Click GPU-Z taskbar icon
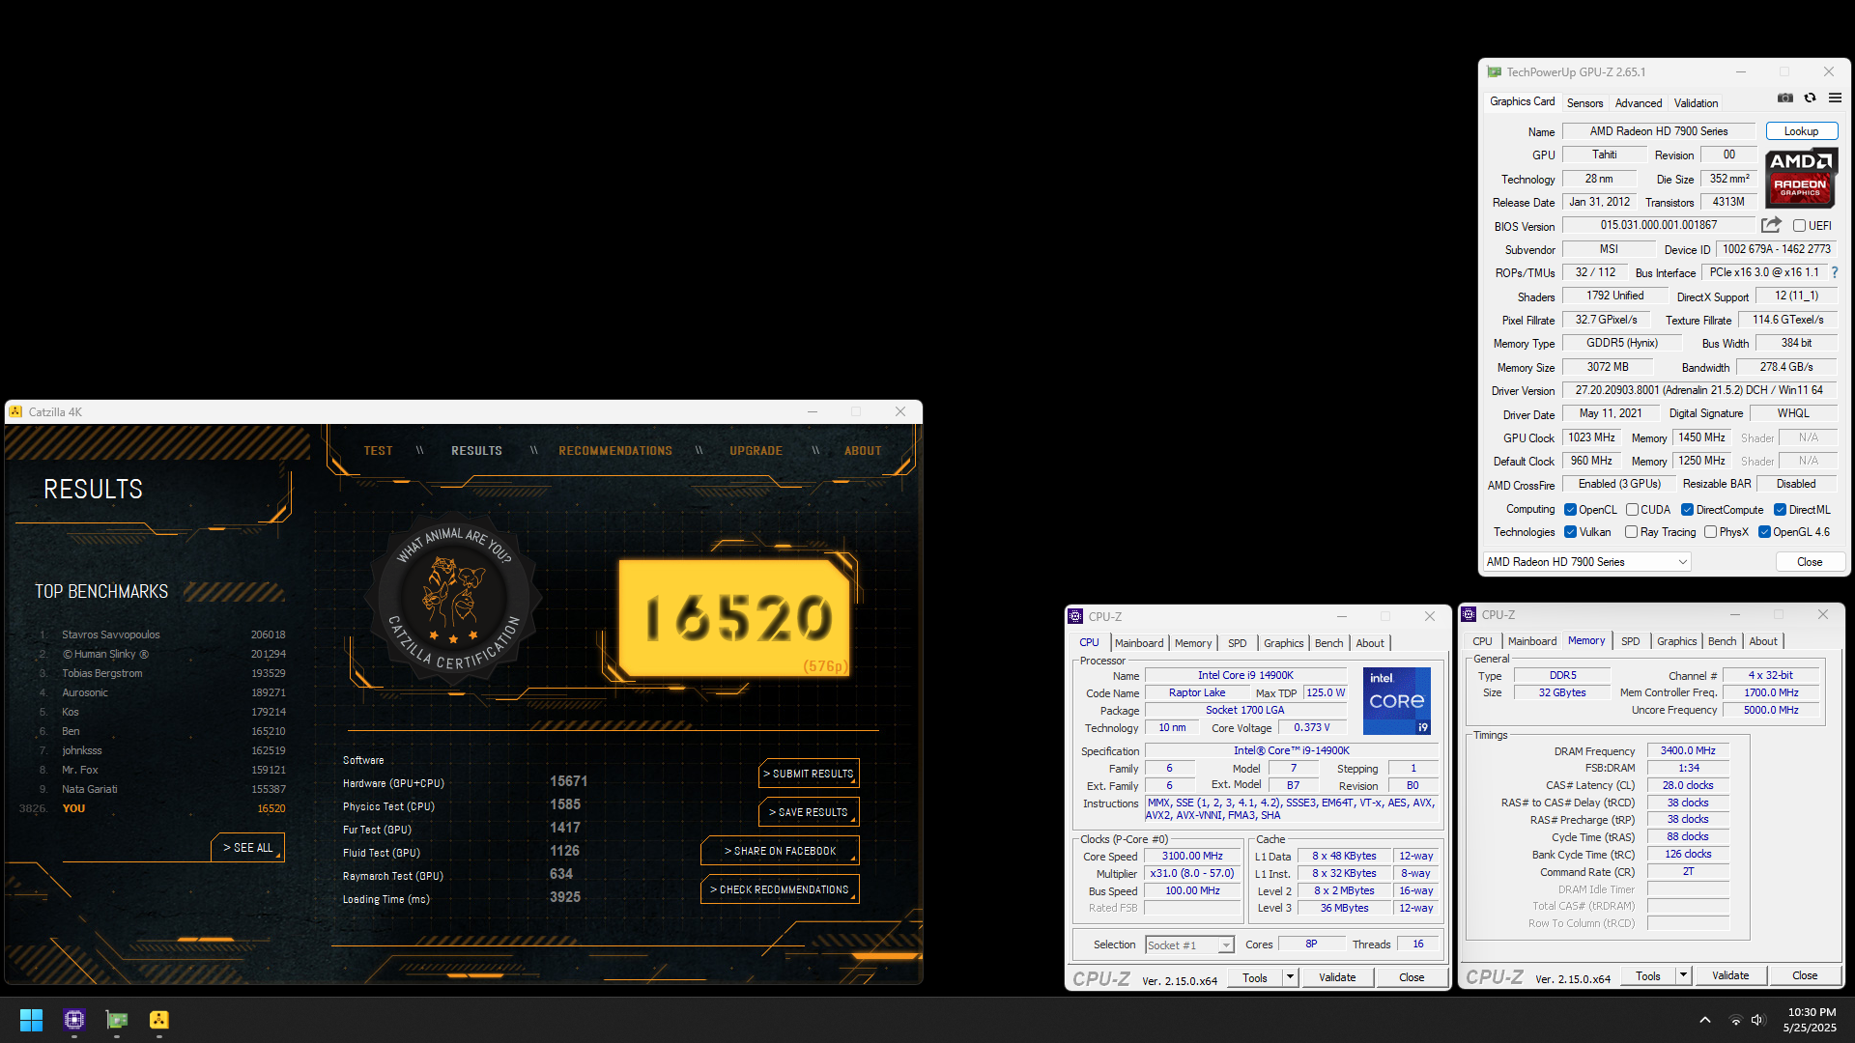The image size is (1855, 1043). 117,1020
